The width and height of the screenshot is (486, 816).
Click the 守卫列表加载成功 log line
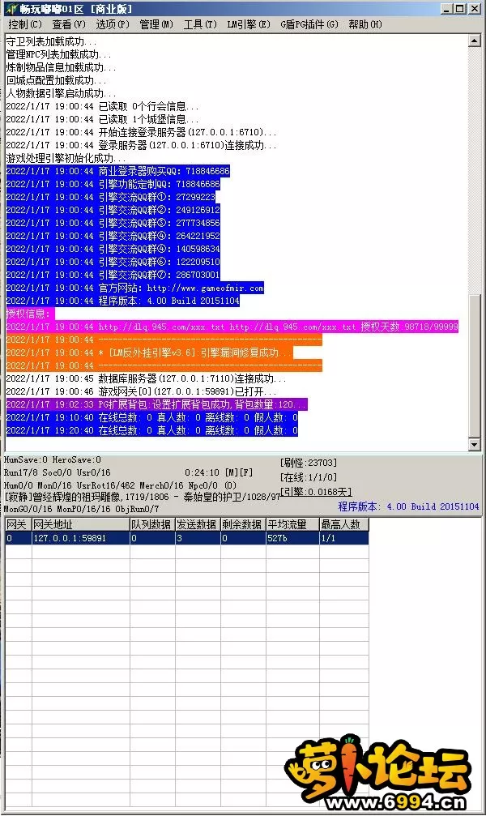(x=51, y=41)
